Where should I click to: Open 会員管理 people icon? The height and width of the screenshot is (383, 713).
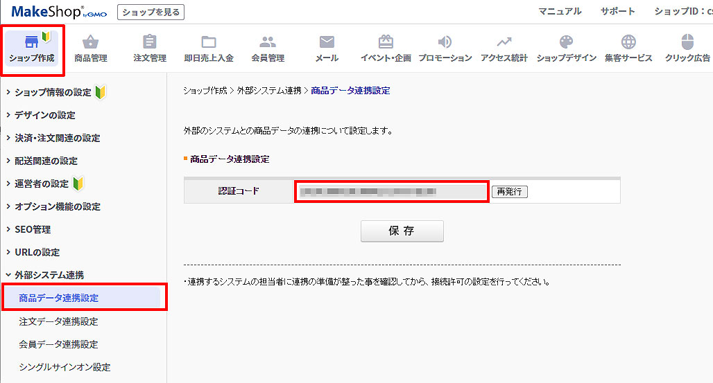pos(268,42)
